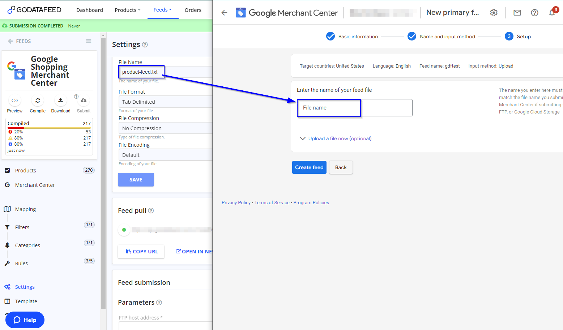Go to Basic information step
563x330 pixels.
point(352,37)
